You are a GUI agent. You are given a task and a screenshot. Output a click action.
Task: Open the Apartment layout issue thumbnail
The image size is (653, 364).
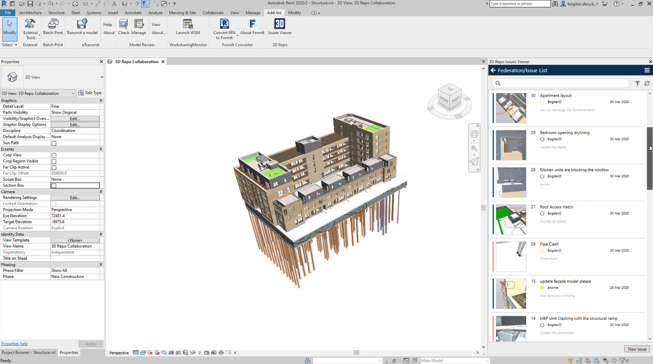[511, 108]
